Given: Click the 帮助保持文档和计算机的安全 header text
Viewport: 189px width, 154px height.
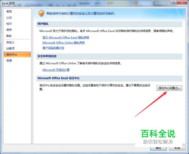Looking at the screenshot, I should (x=81, y=13).
